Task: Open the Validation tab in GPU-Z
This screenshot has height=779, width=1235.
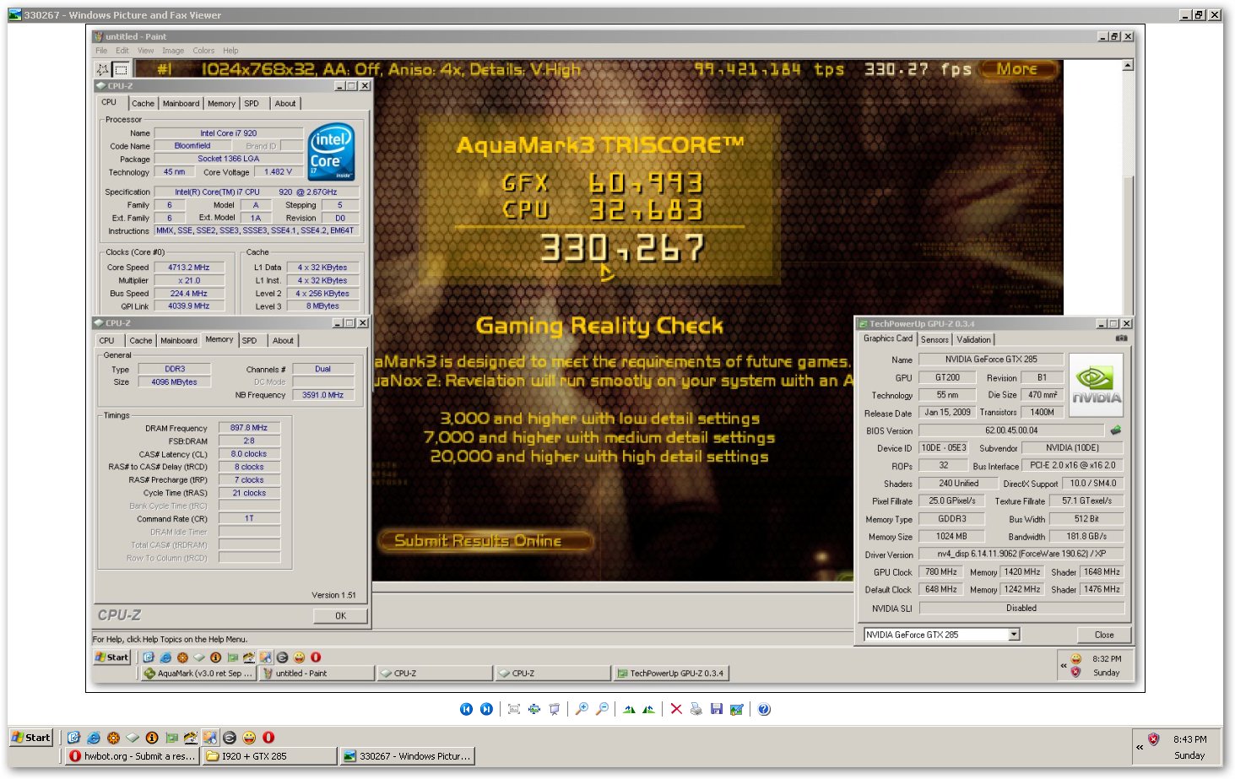Action: pos(973,339)
